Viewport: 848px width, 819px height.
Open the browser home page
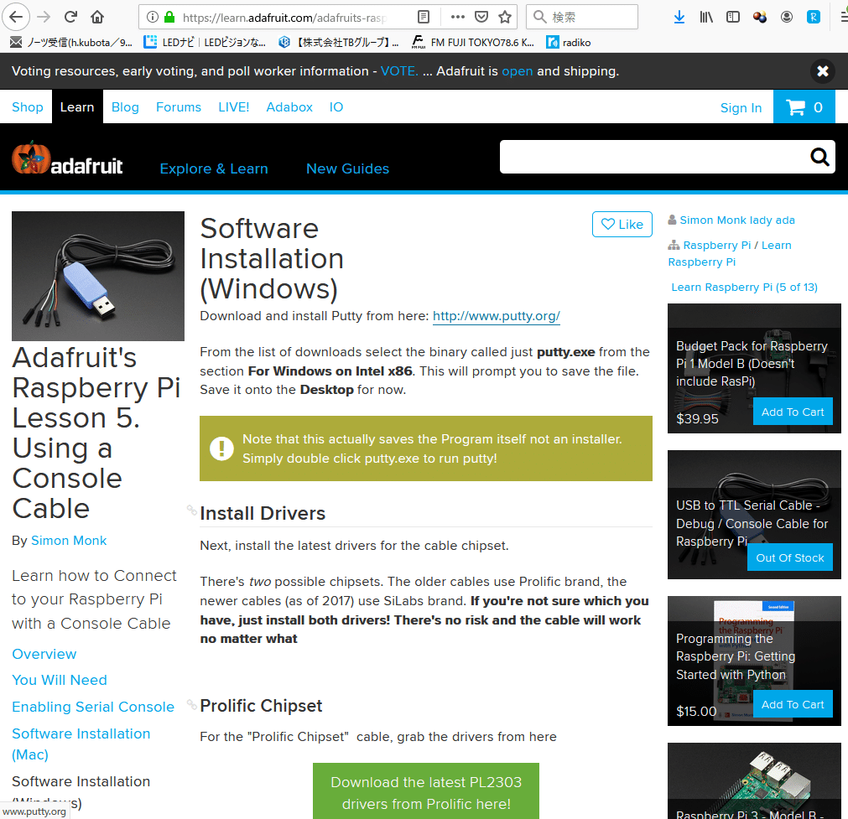click(x=97, y=17)
